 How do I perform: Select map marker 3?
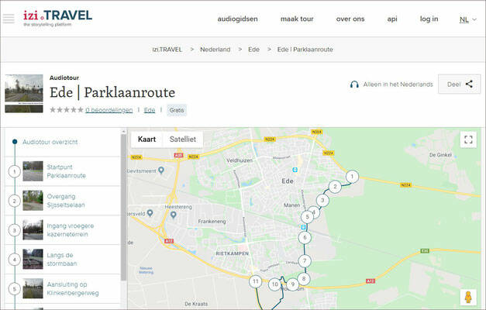(322, 200)
